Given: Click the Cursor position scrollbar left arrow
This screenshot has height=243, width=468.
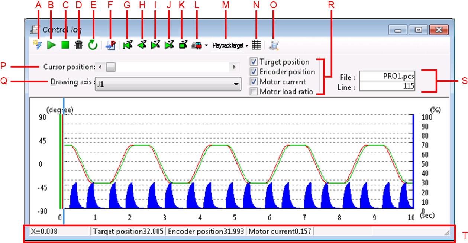Looking at the screenshot, I should click(99, 67).
